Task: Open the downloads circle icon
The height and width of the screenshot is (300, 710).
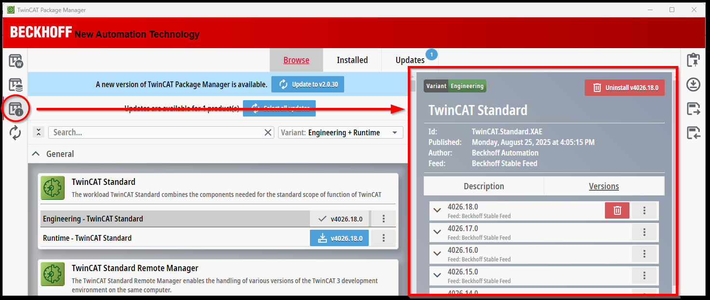Action: pyautogui.click(x=693, y=85)
